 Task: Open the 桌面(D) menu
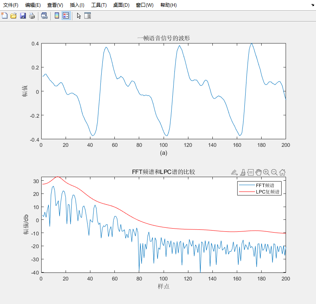(x=121, y=5)
